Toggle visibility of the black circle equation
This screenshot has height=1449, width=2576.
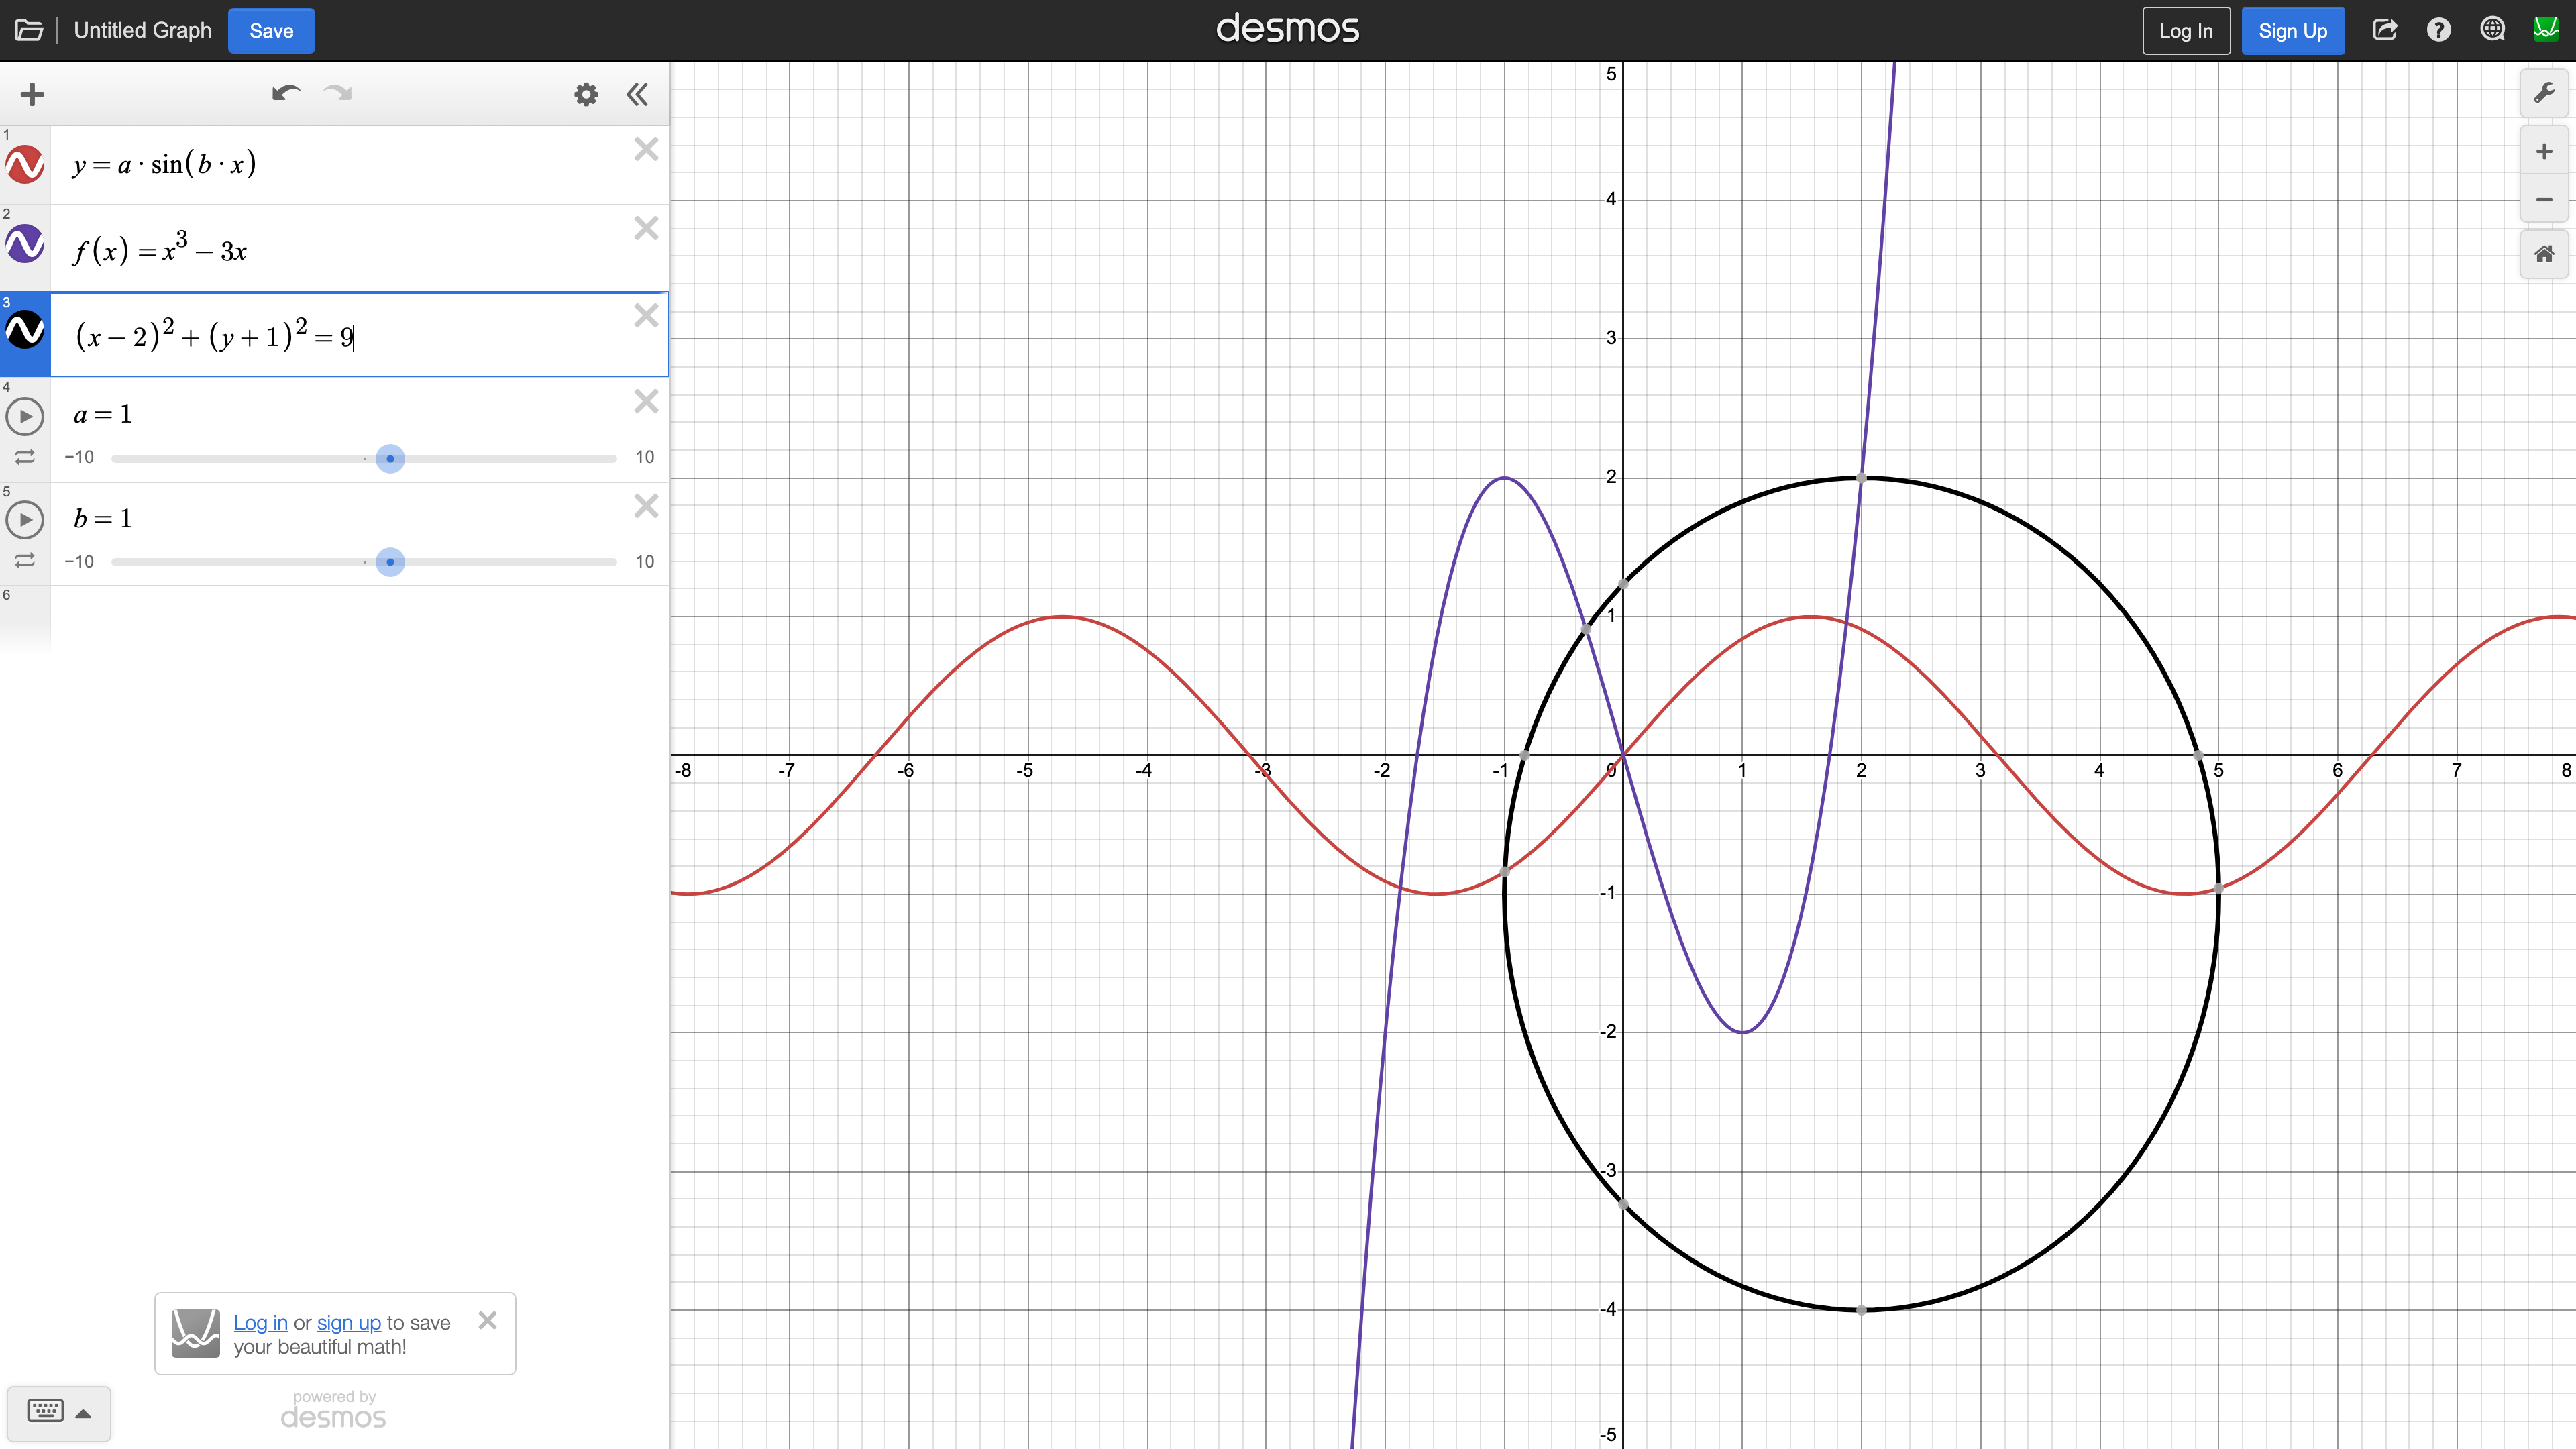tap(25, 330)
